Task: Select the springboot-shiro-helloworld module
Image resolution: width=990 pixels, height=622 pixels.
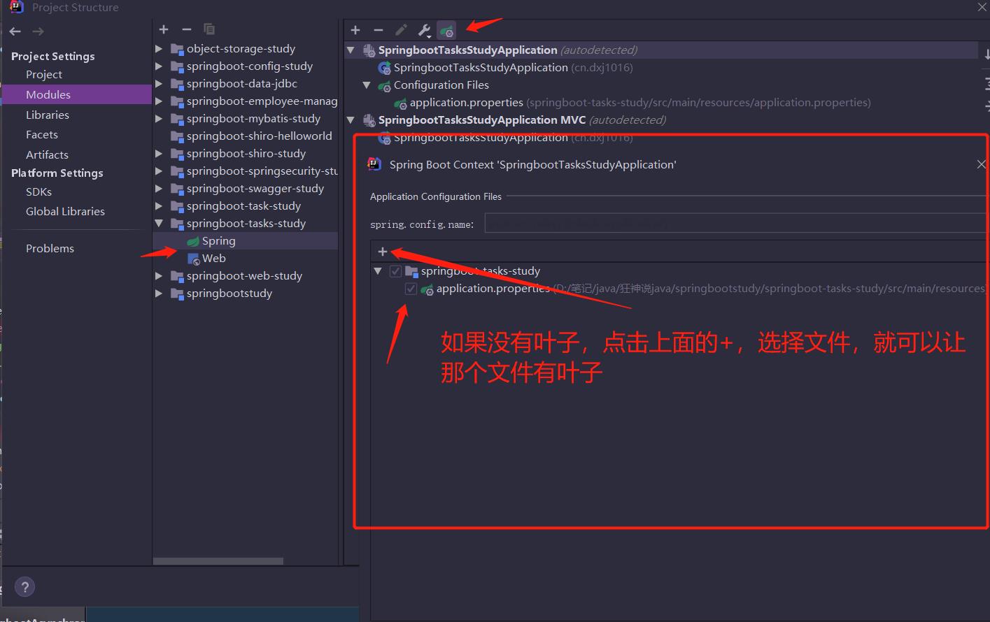Action: point(260,136)
